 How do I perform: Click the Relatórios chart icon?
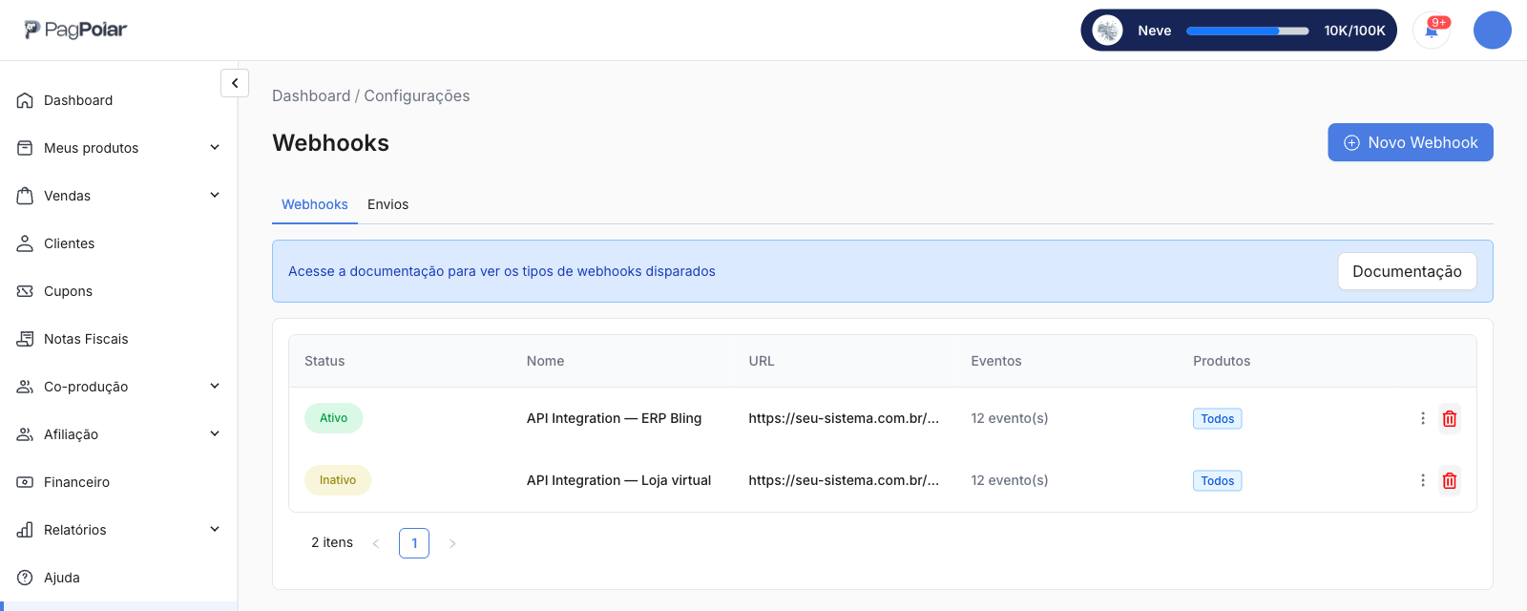pos(25,530)
